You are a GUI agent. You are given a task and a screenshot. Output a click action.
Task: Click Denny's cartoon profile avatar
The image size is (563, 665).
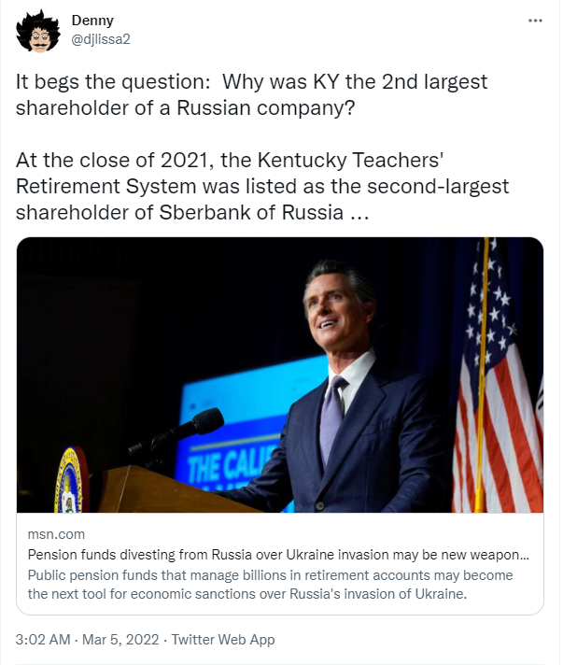point(38,34)
